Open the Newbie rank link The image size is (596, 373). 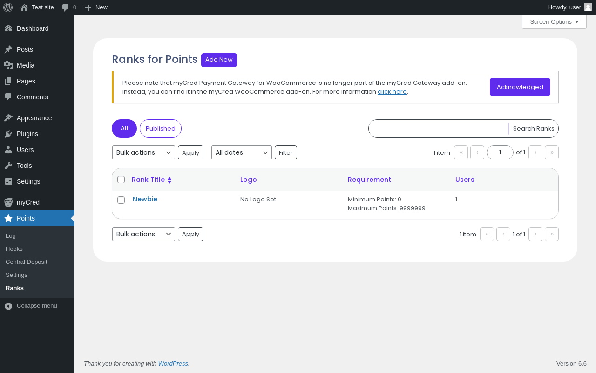[x=145, y=199]
